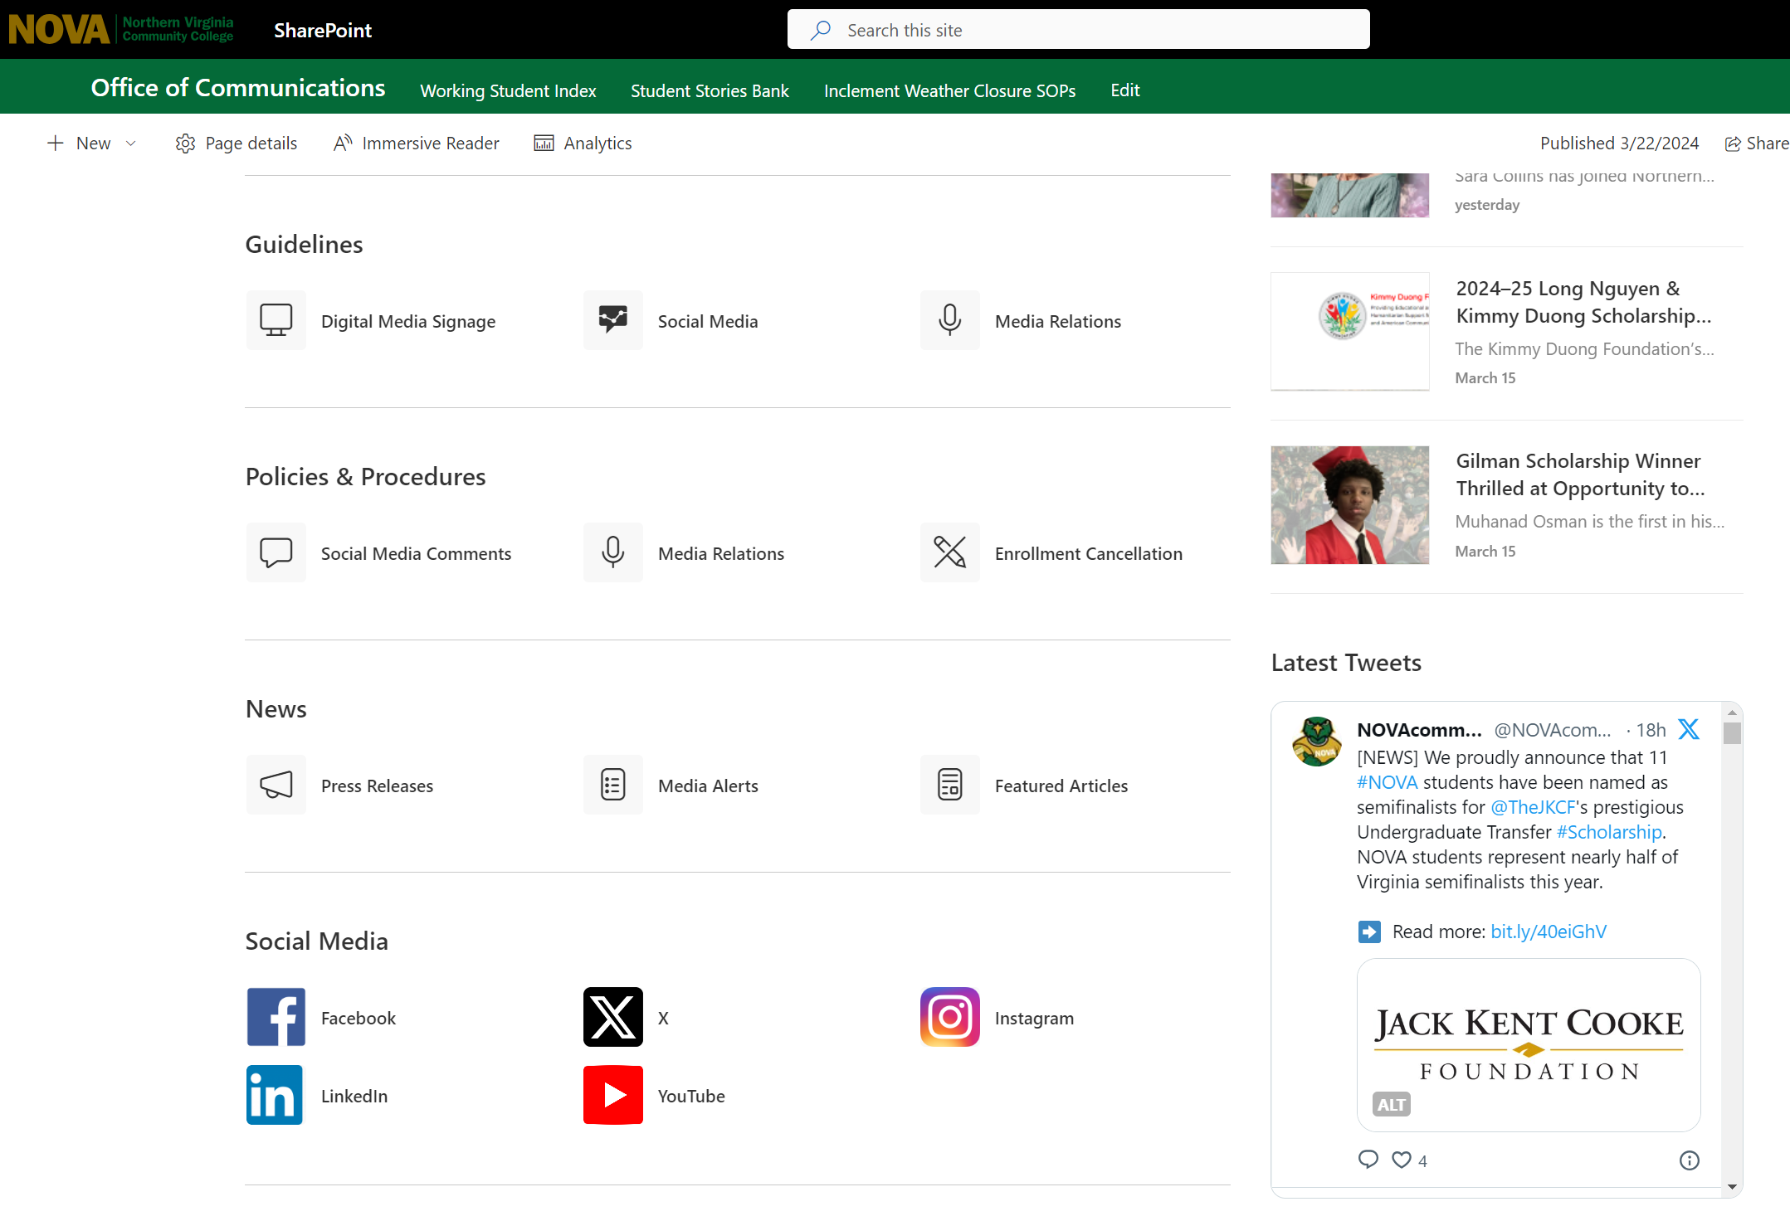The image size is (1790, 1221).
Task: Click the Enrollment Cancellation icon
Action: click(x=949, y=552)
